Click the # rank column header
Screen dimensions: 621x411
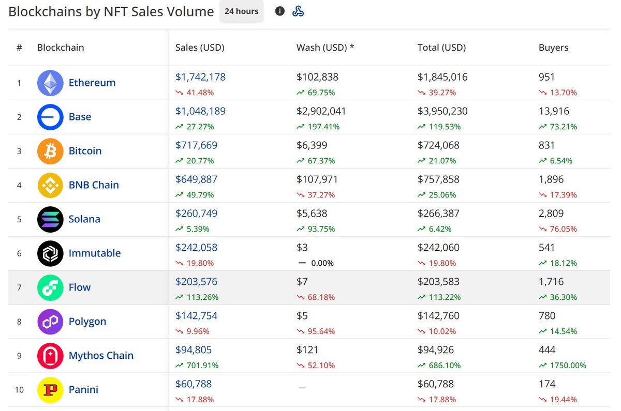[19, 48]
